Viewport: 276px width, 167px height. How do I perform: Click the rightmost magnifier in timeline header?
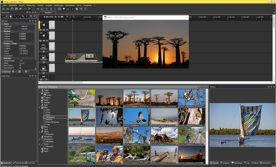[74, 17]
